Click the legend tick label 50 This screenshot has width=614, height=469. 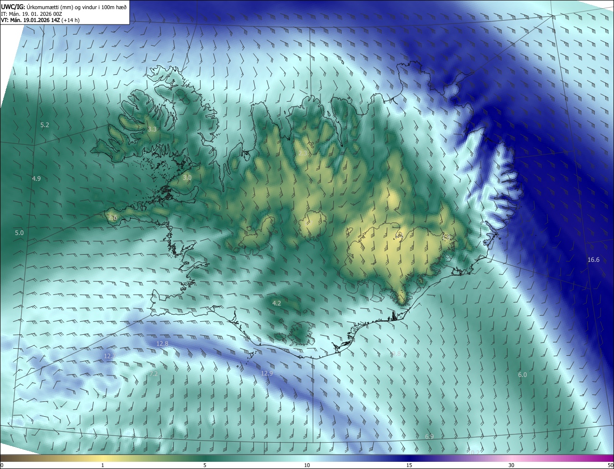point(610,465)
